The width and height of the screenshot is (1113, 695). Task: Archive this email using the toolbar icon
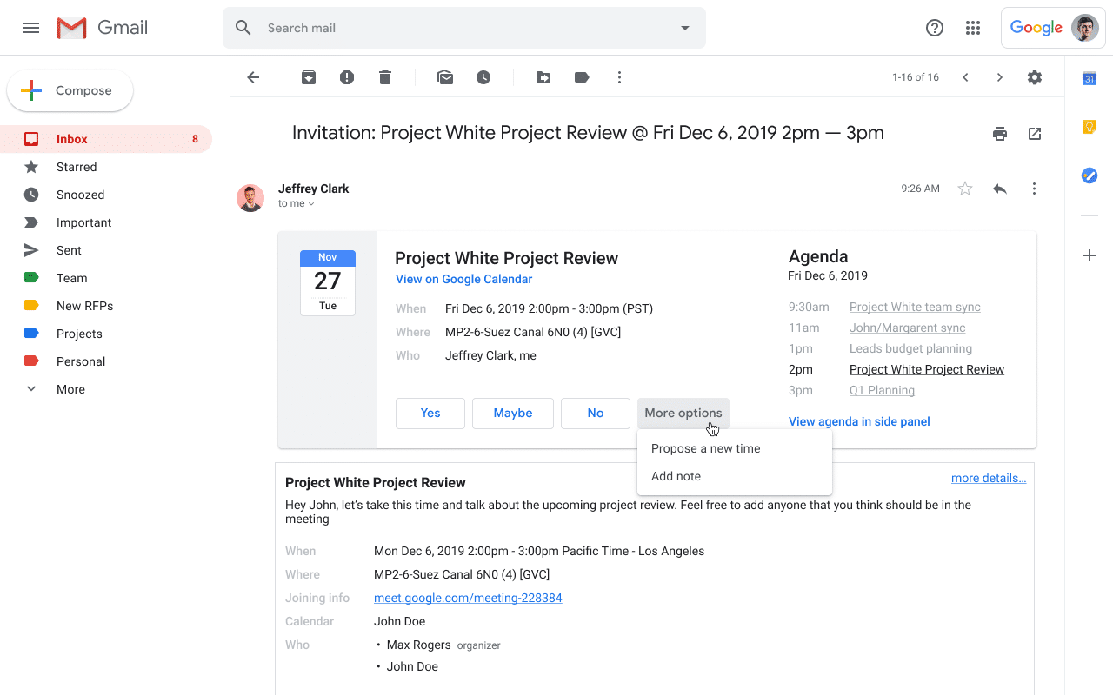pos(309,77)
